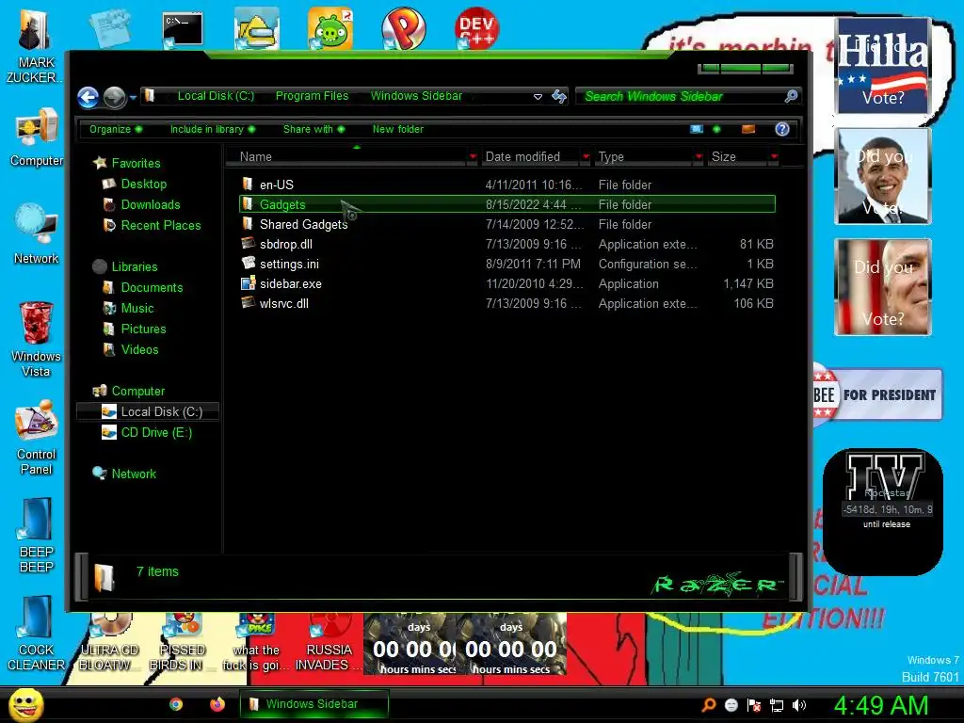Select the BEEP BEEP desktop shortcut

click(37, 536)
